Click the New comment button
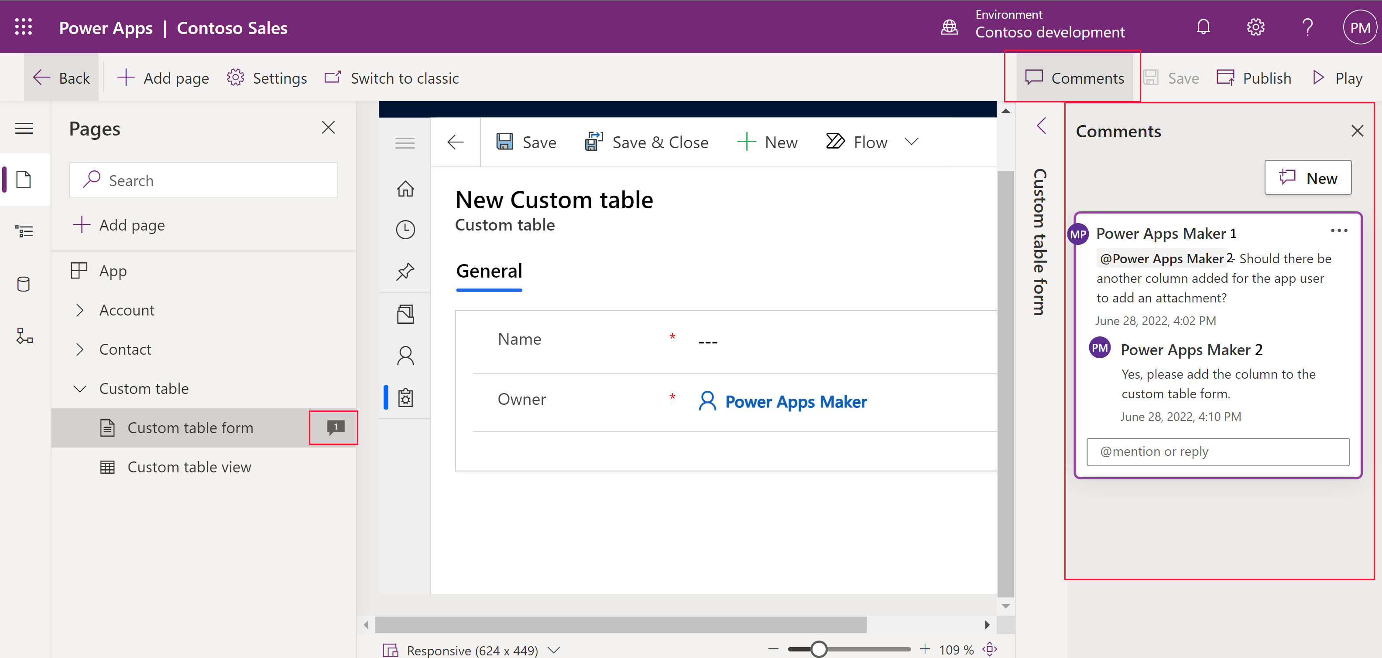This screenshot has height=658, width=1382. click(x=1309, y=178)
